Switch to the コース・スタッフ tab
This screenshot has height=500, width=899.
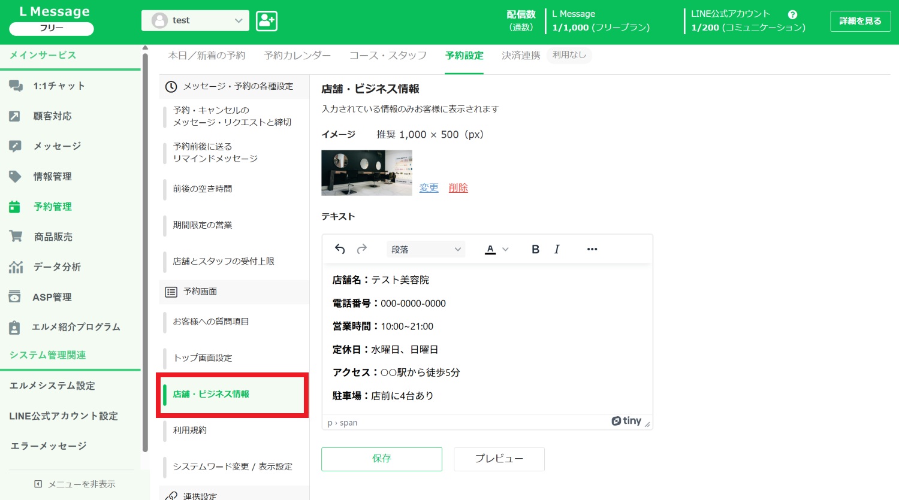coord(388,56)
